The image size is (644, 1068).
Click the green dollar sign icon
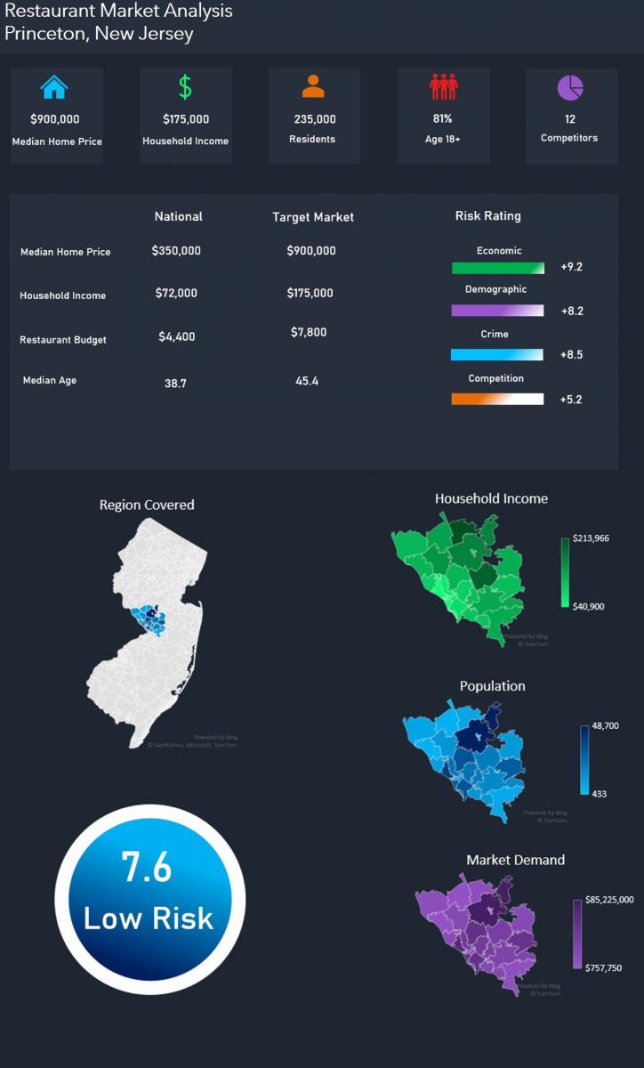tap(185, 87)
